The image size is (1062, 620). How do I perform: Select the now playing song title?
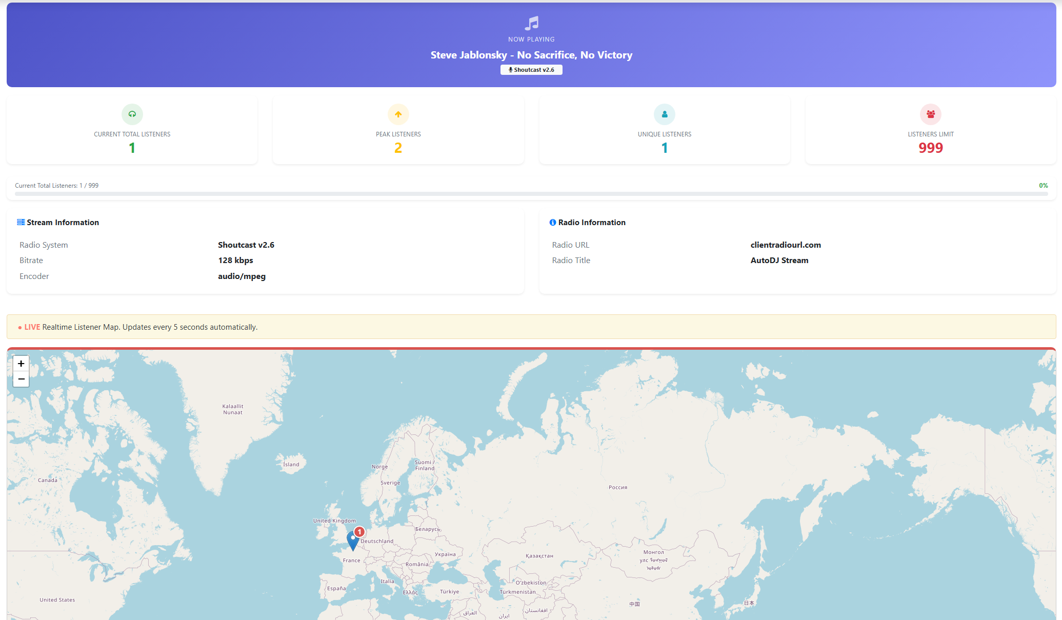[531, 55]
